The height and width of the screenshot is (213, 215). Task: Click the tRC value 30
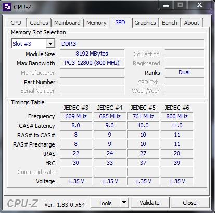pos(76,163)
